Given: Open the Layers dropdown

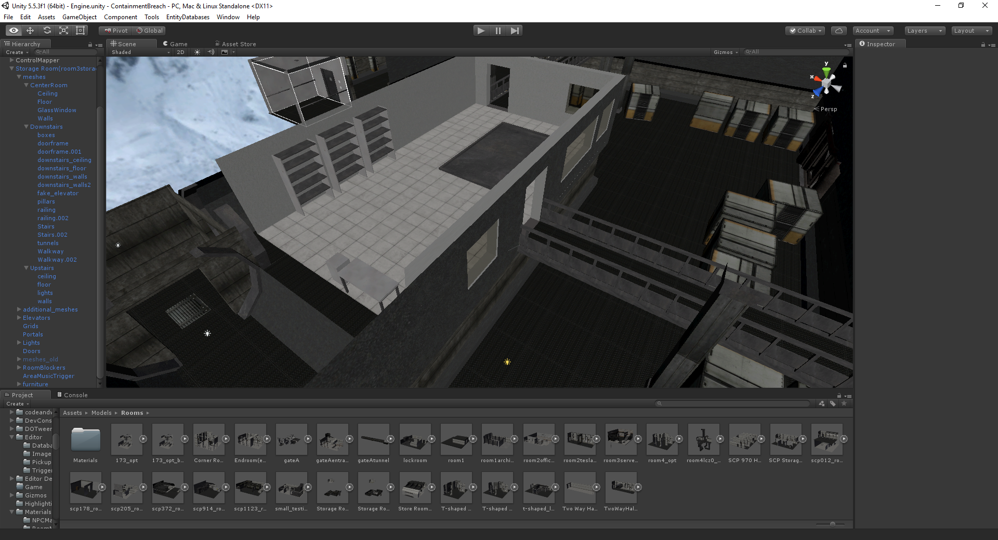Looking at the screenshot, I should (x=925, y=31).
